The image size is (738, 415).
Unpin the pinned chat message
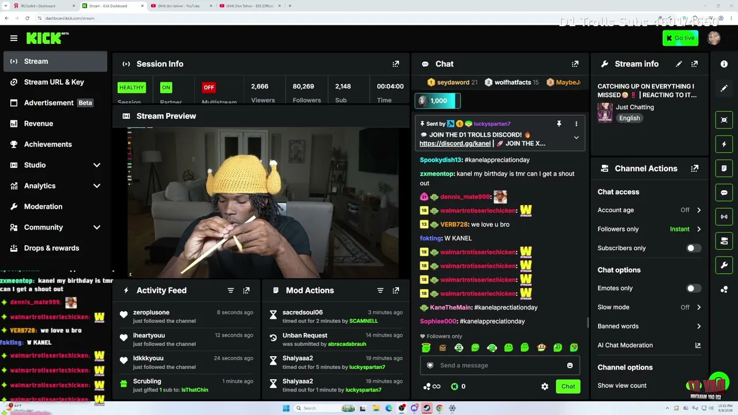tap(559, 124)
